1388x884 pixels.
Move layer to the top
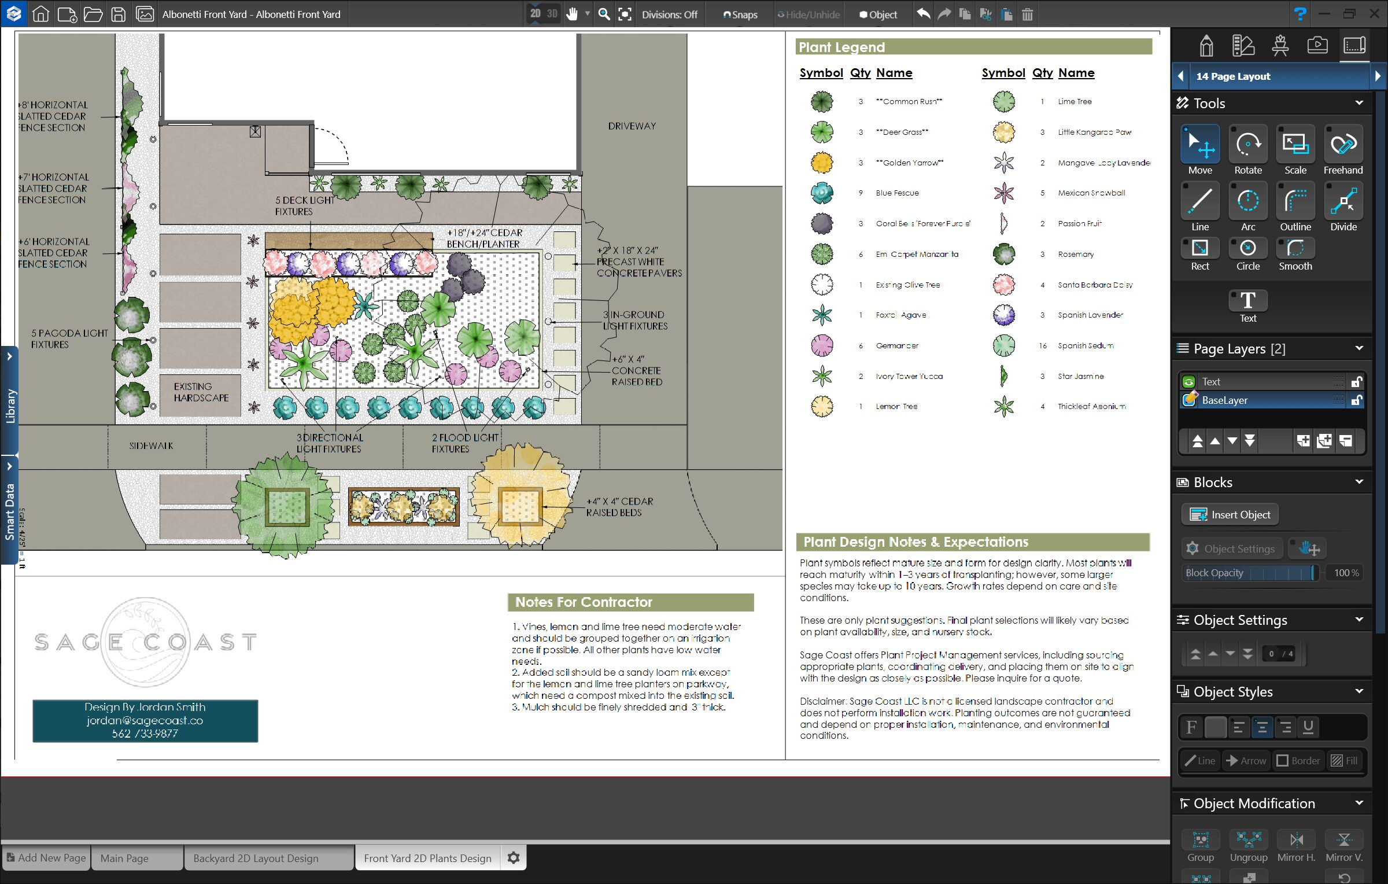click(1197, 441)
